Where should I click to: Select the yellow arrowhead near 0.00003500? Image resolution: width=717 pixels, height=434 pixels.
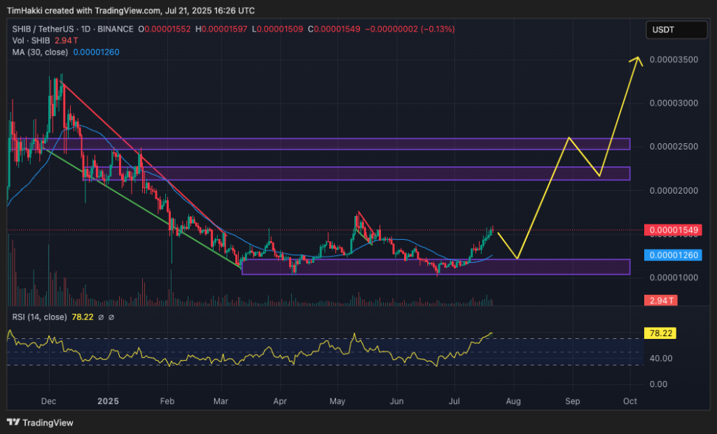636,61
